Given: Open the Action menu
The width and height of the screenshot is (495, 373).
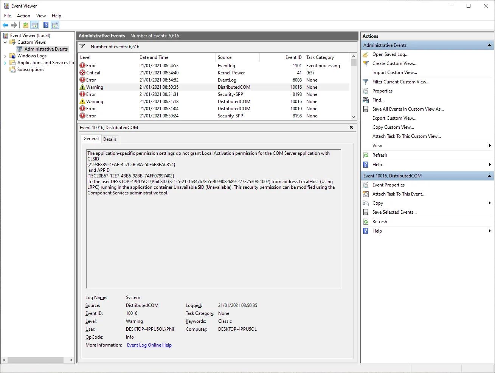Looking at the screenshot, I should tap(23, 16).
